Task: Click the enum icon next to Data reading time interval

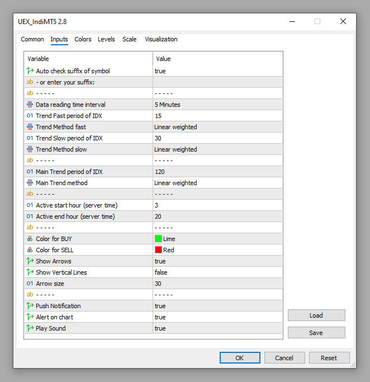Action: pos(30,105)
